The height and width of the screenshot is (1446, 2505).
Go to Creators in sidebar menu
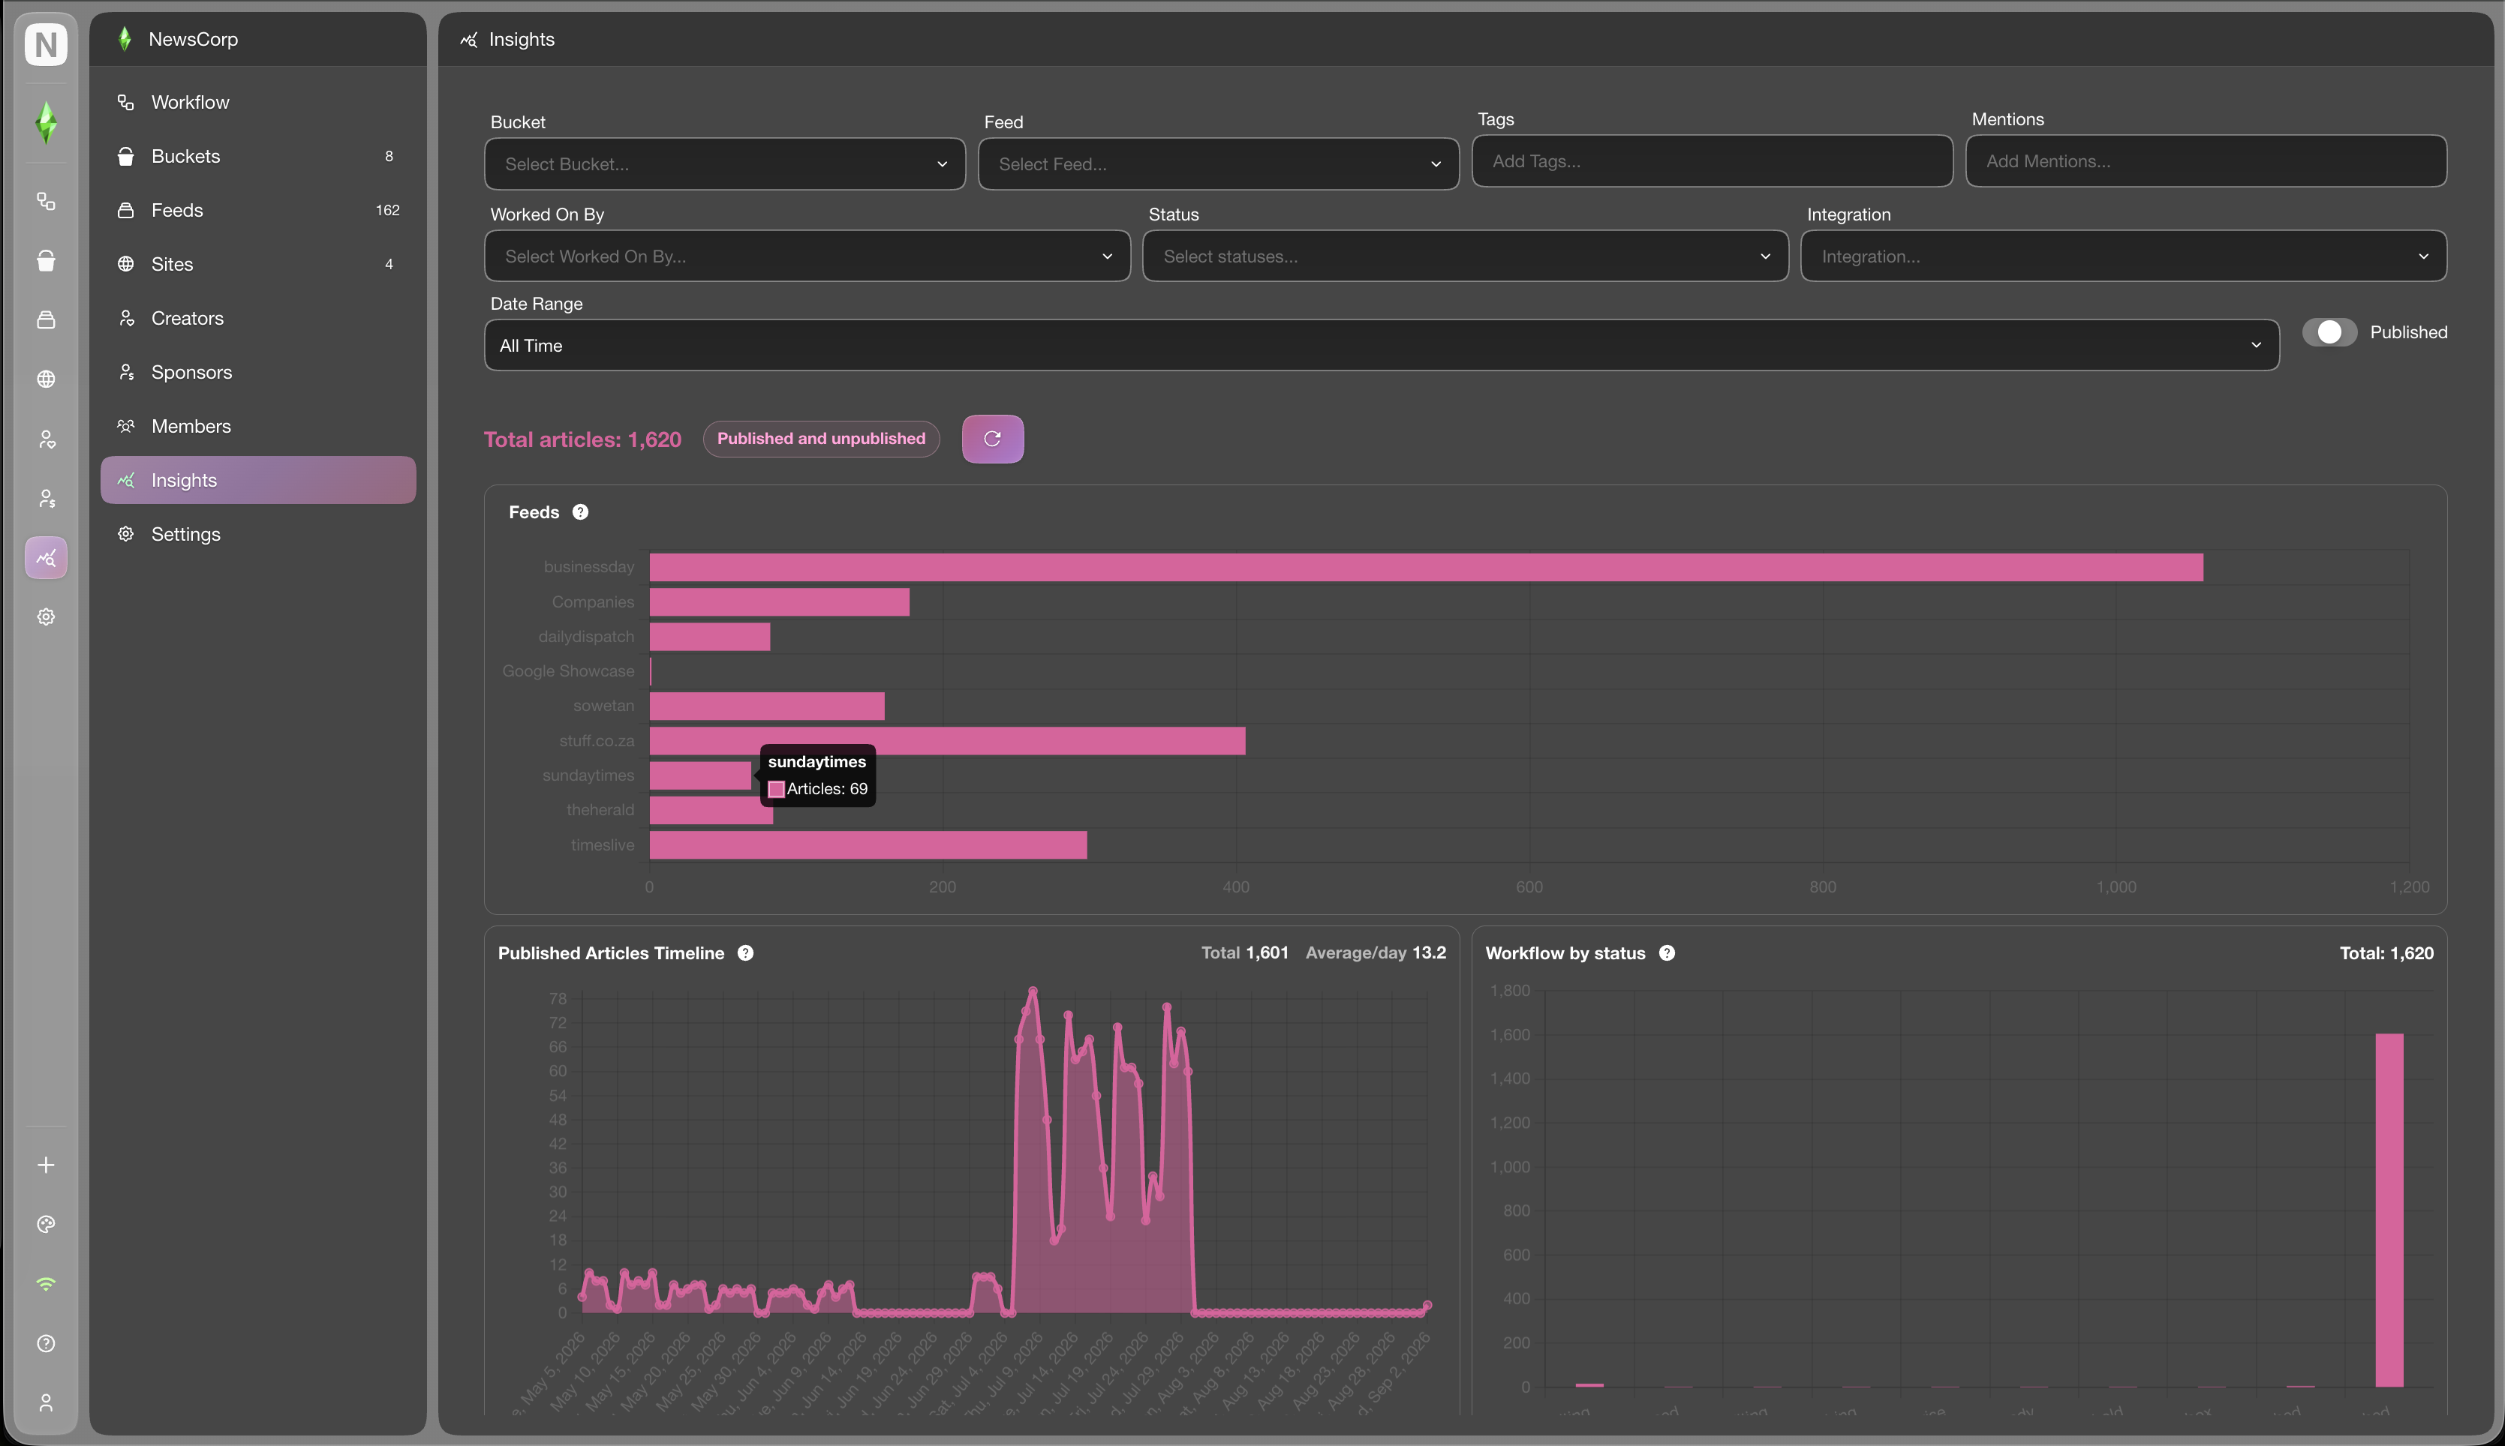tap(258, 318)
